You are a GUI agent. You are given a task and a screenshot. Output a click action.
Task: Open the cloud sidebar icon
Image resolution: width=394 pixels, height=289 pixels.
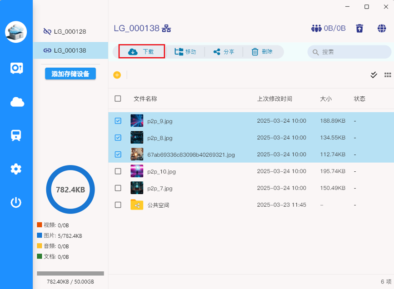pos(17,102)
